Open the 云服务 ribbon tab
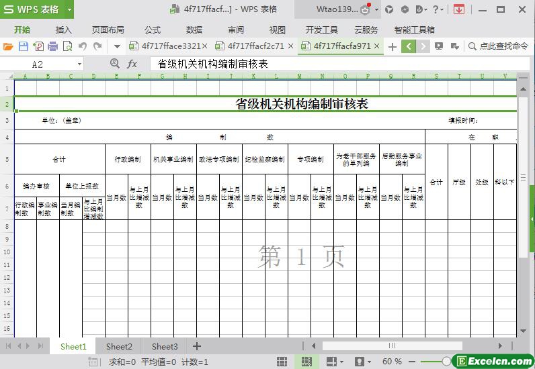The image size is (535, 369). tap(366, 30)
